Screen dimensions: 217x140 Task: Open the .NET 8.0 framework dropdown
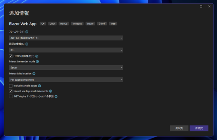pos(66,38)
